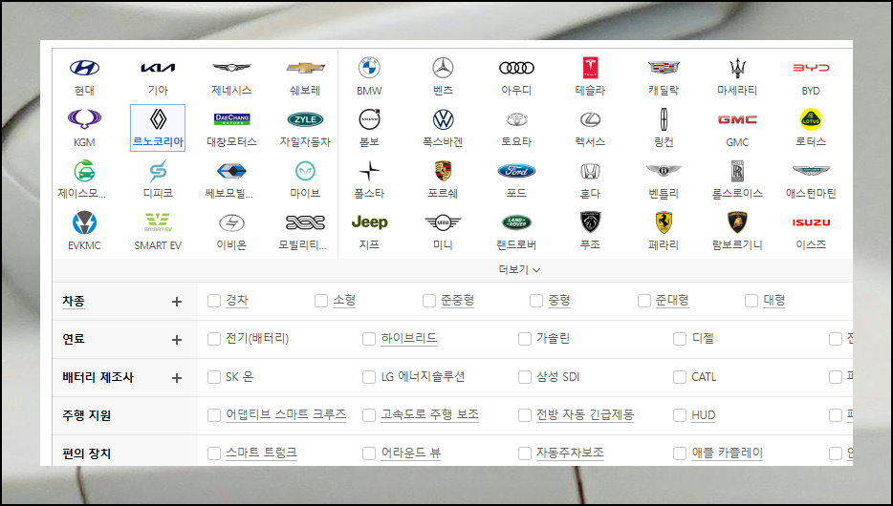Choose the Toyota (토요타) brand logo
This screenshot has height=506, width=893.
516,119
